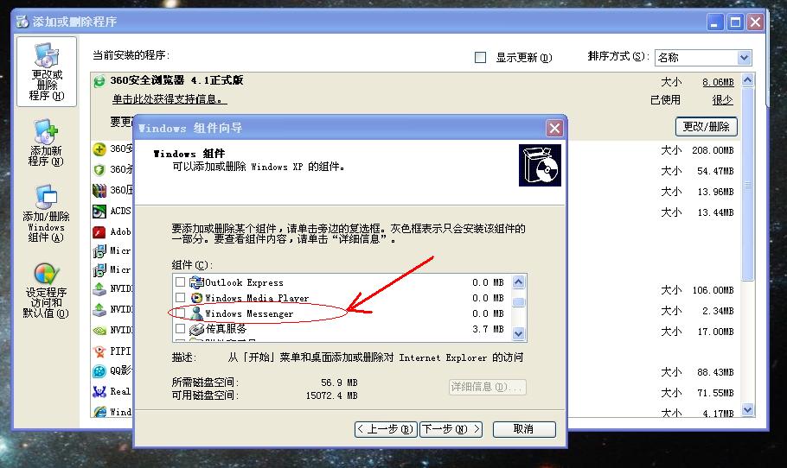The width and height of the screenshot is (787, 468).
Task: Enable the 显示更新 checkbox
Action: click(x=481, y=58)
